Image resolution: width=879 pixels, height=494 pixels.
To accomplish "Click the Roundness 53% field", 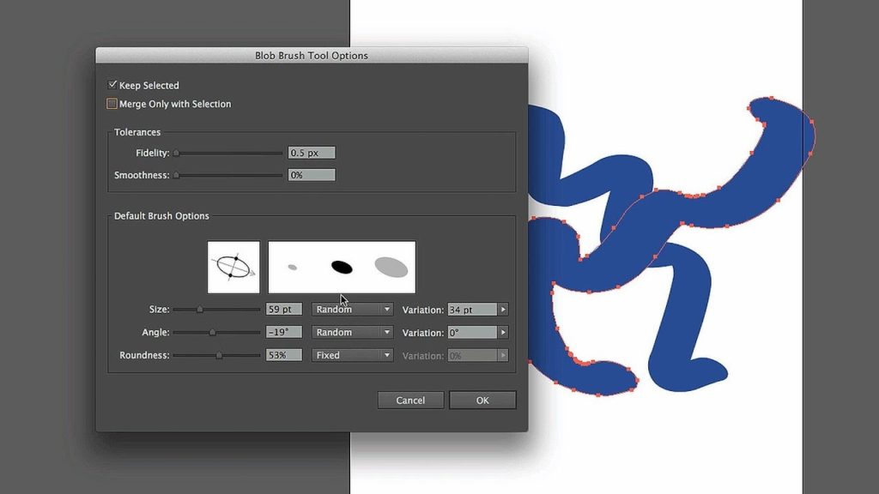I will tap(283, 355).
